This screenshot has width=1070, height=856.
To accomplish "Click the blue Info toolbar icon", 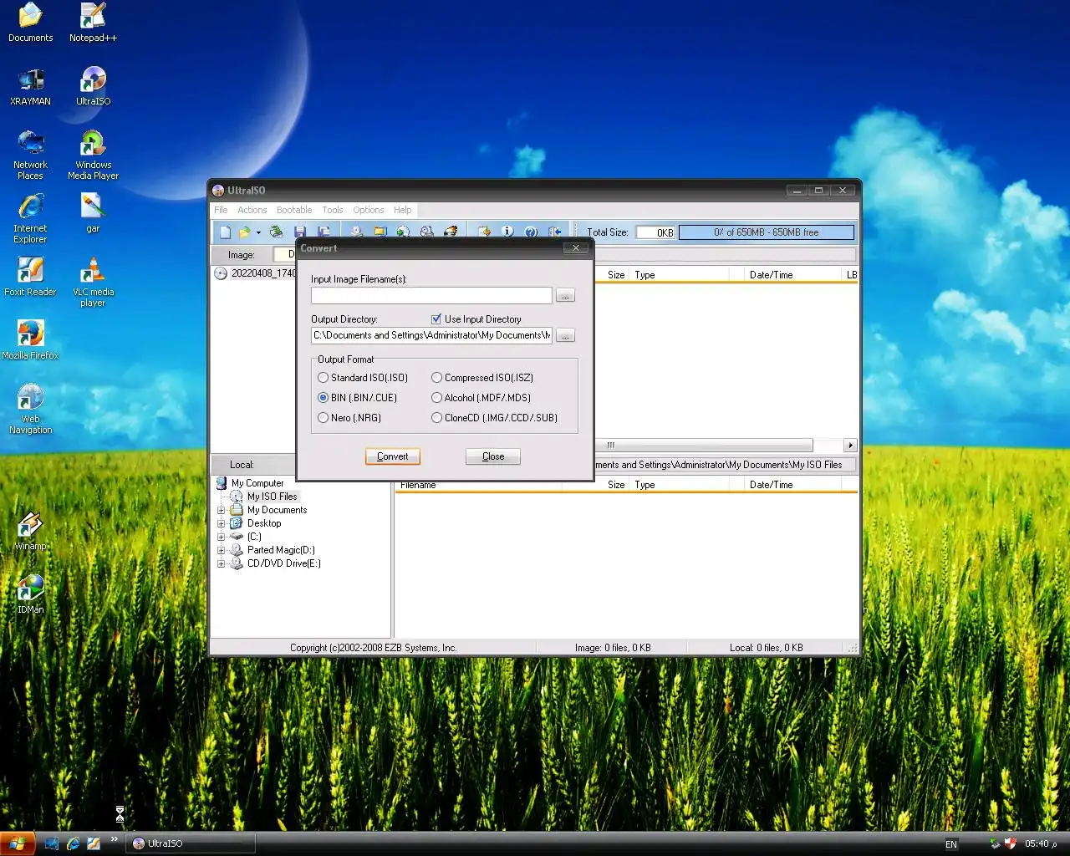I will click(507, 232).
